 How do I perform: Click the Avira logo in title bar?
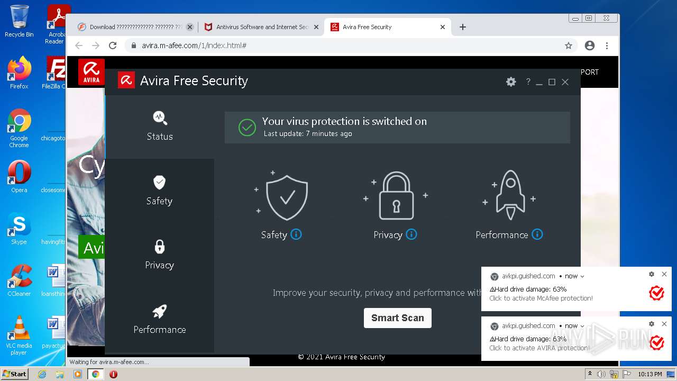coord(126,80)
